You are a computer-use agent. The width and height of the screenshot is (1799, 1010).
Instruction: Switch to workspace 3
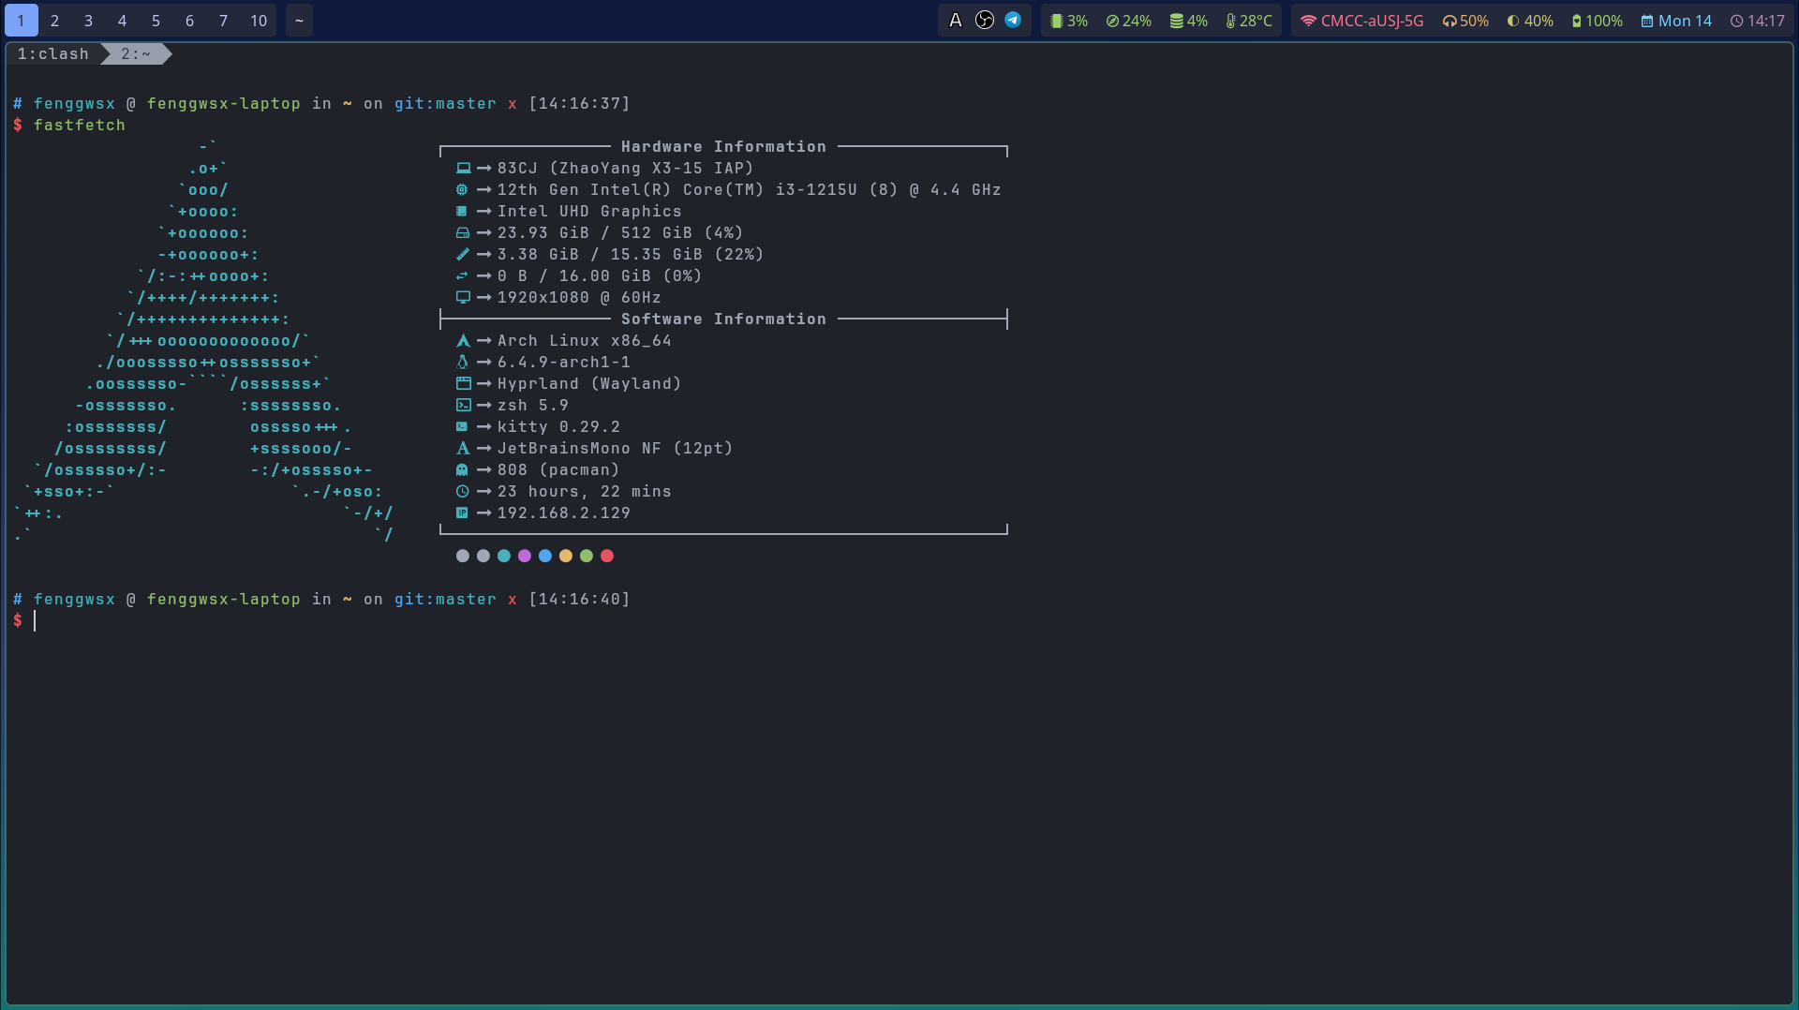tap(88, 21)
